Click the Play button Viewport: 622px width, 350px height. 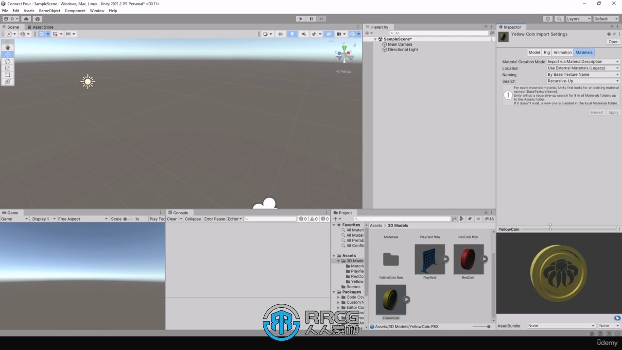[x=301, y=18]
